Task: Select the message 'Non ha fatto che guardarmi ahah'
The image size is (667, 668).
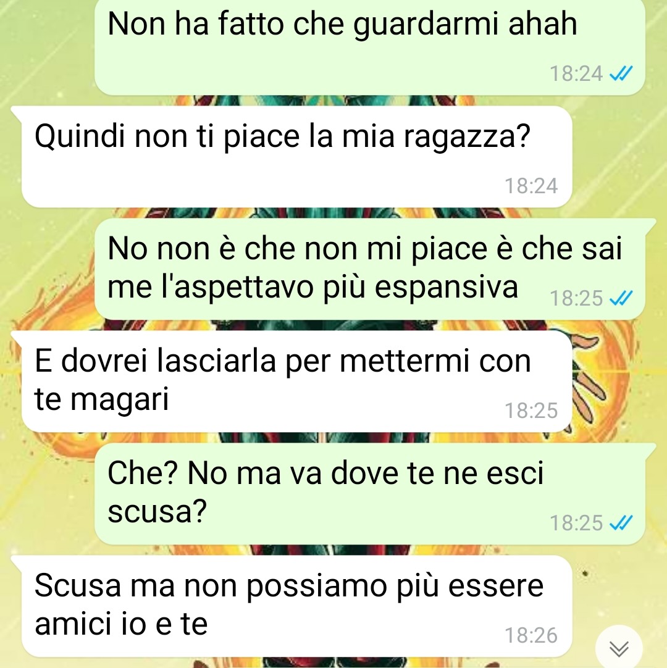Action: [369, 46]
